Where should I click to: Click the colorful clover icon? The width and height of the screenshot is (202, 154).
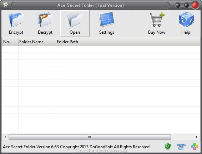point(195,147)
